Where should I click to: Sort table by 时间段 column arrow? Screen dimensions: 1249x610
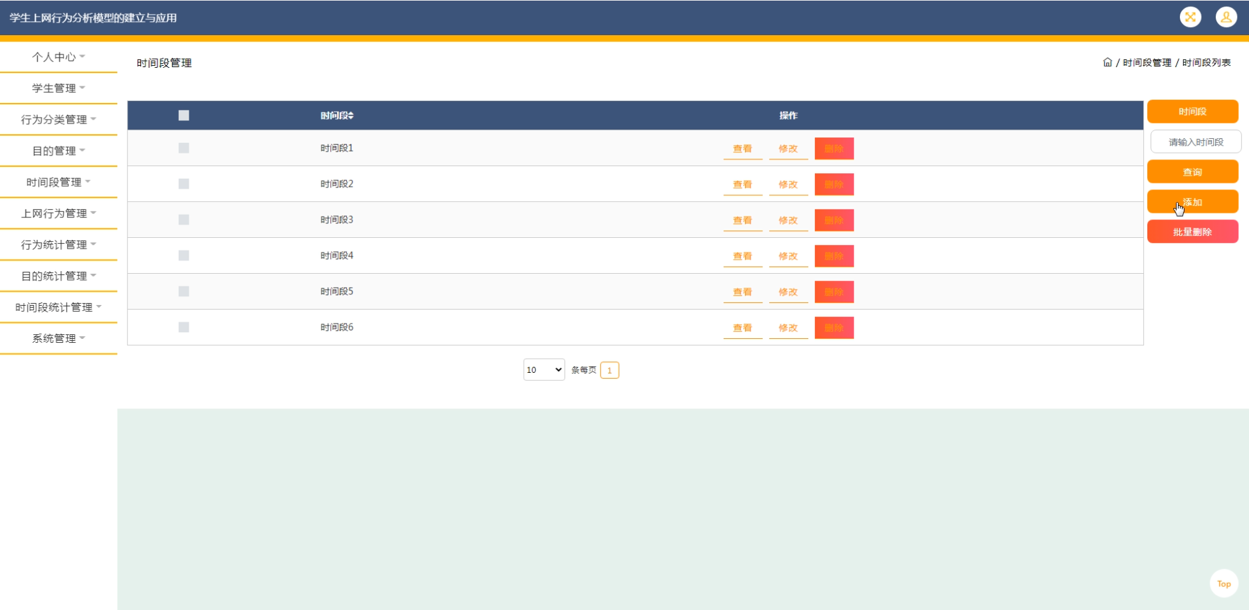(x=351, y=116)
